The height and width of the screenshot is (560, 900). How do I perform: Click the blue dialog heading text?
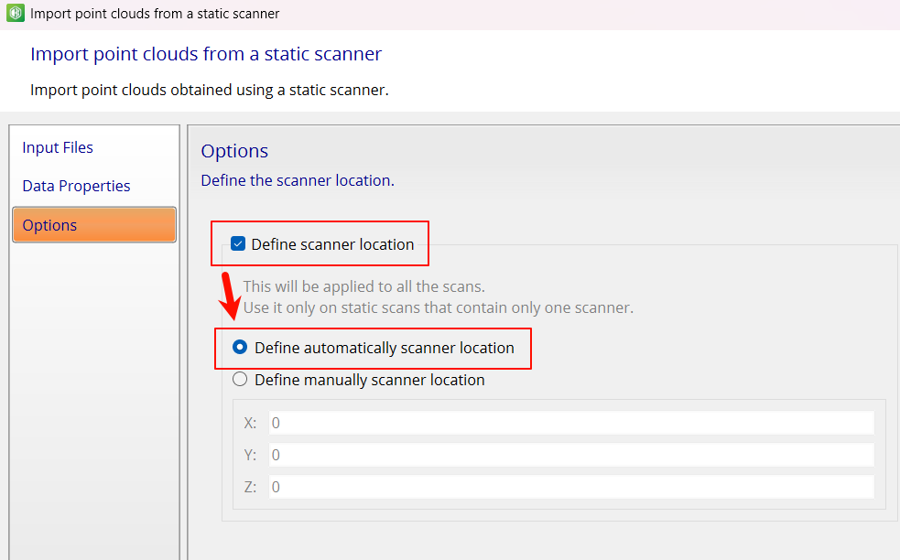point(205,54)
